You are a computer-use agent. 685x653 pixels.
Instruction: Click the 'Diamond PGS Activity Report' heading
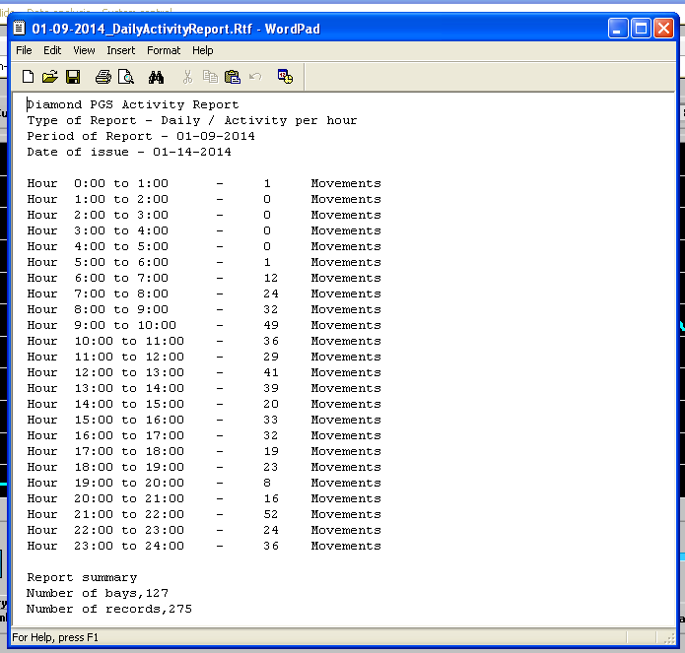(133, 104)
